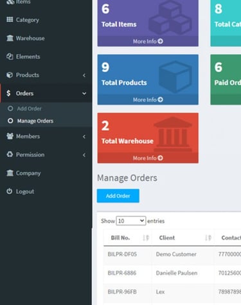The width and height of the screenshot is (241, 305).
Task: Click the Total Warehouse count 2
Action: tap(105, 126)
